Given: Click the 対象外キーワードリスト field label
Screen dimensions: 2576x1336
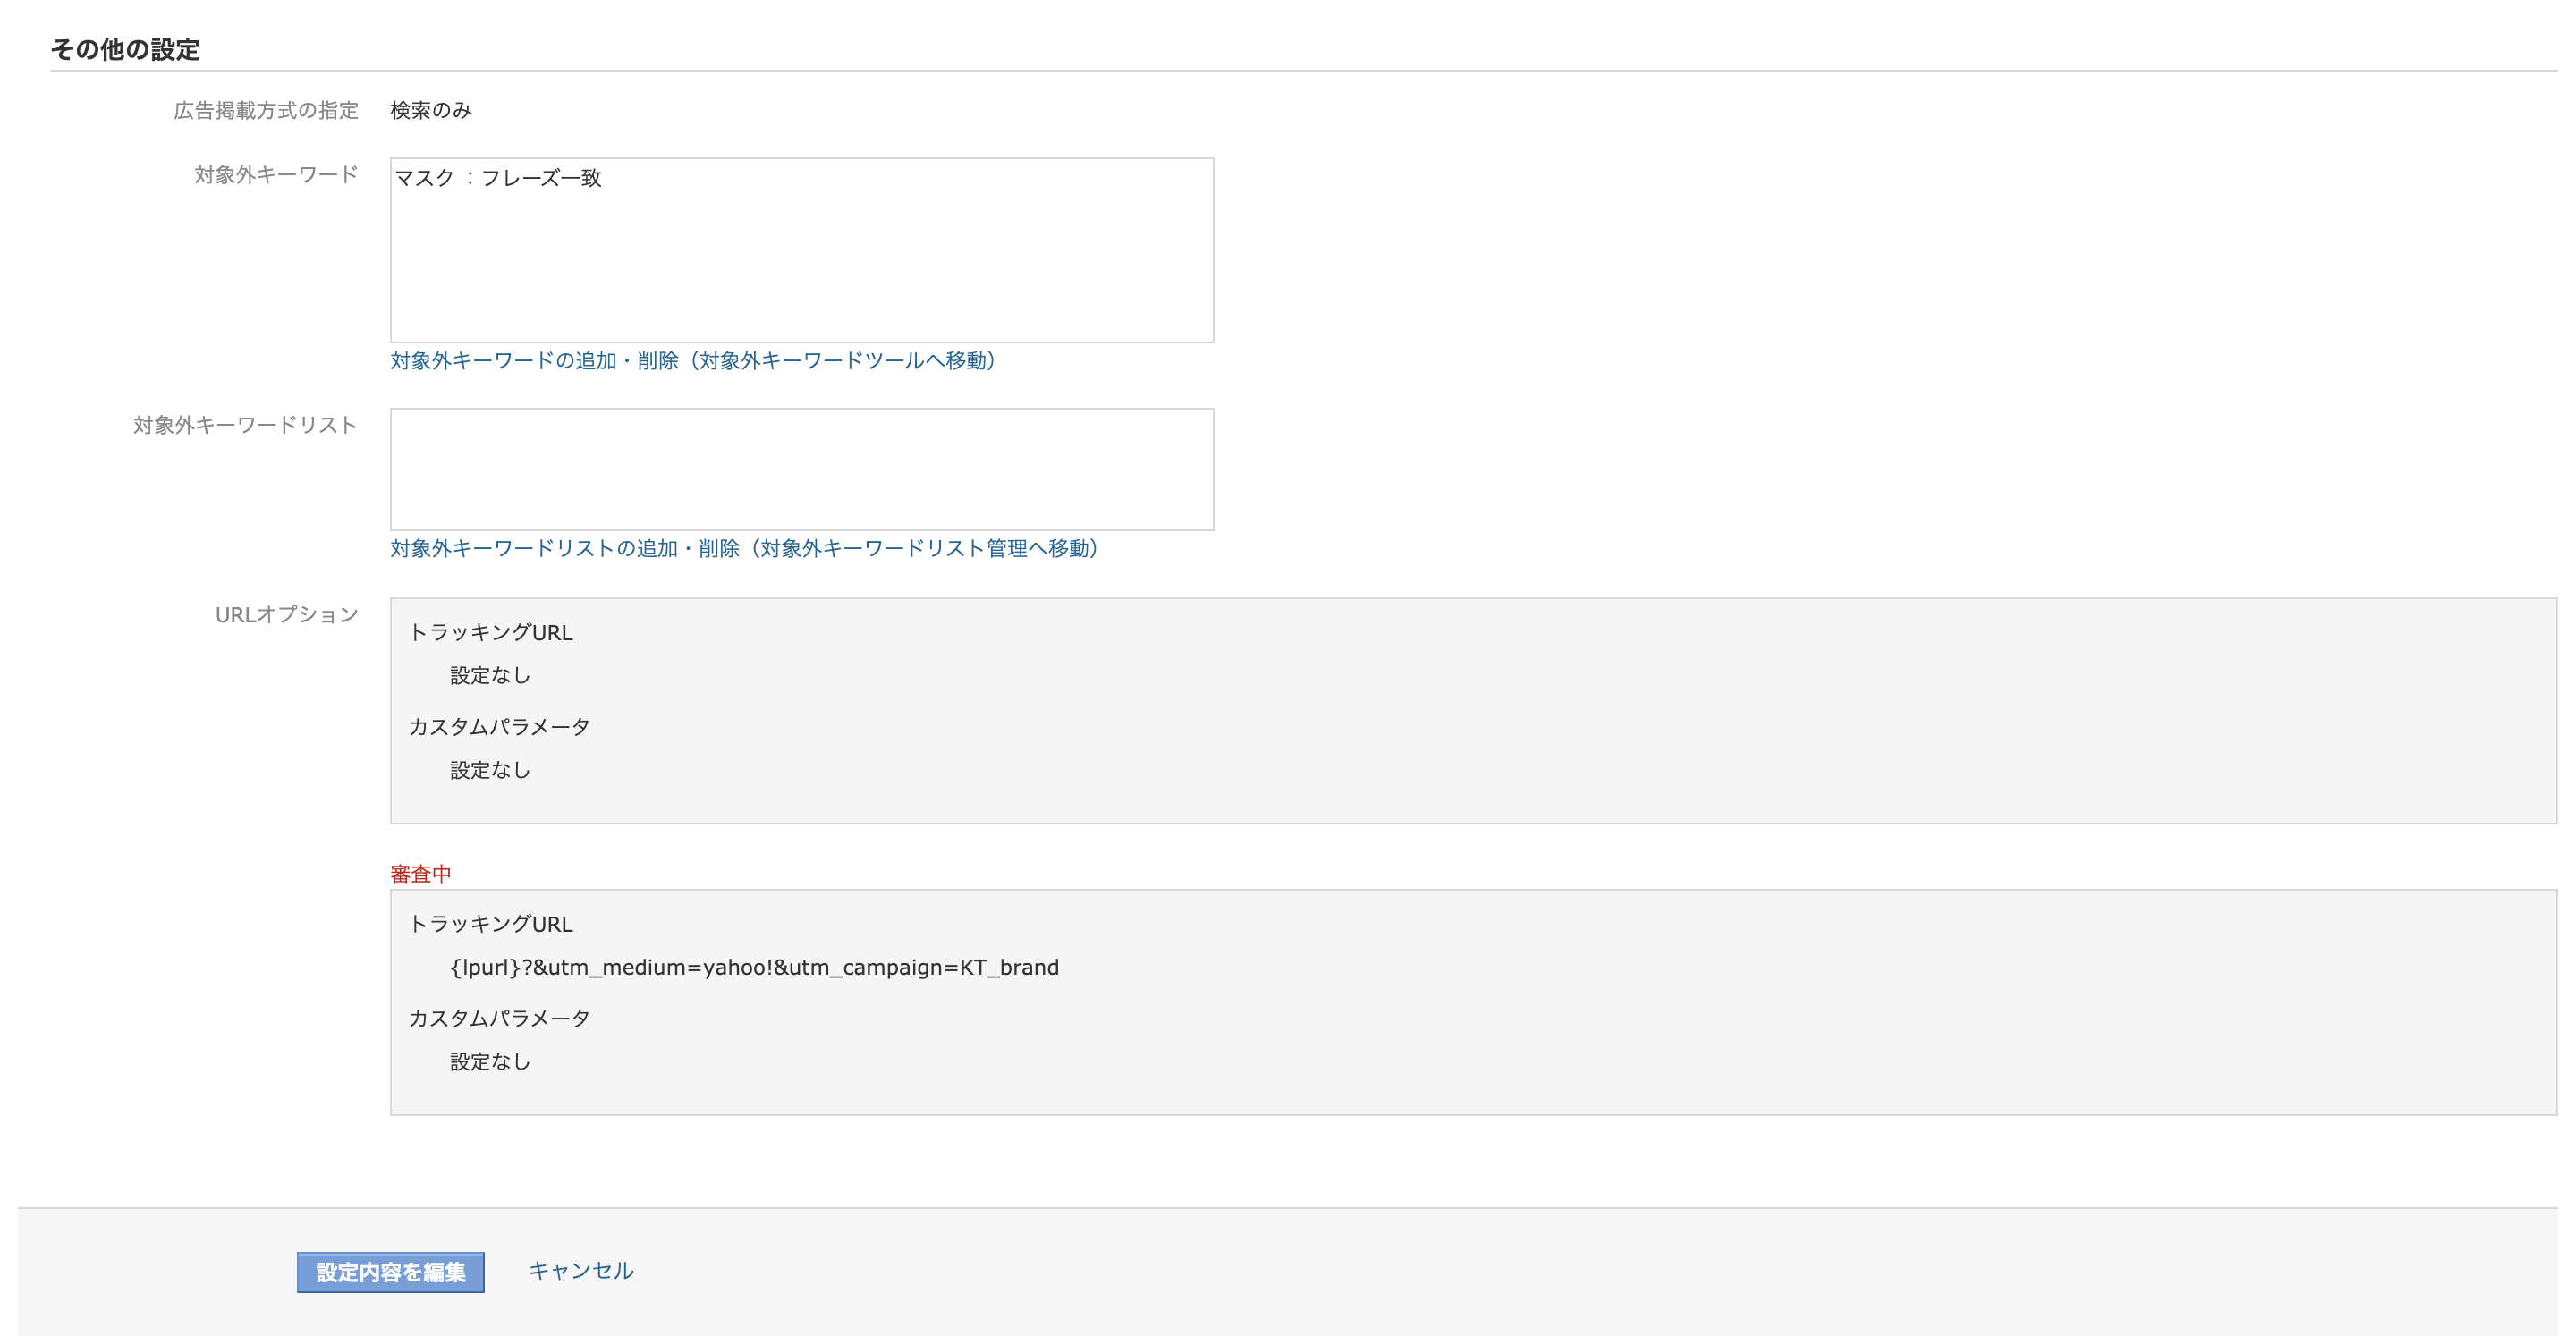Looking at the screenshot, I should pyautogui.click(x=245, y=425).
